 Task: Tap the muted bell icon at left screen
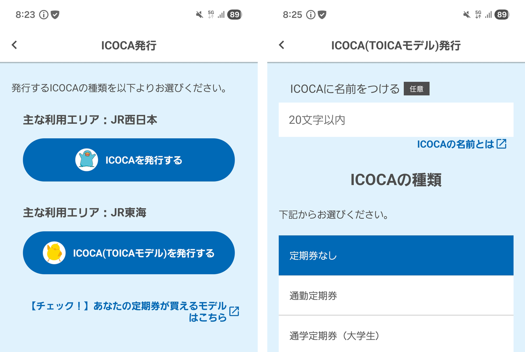coord(199,15)
